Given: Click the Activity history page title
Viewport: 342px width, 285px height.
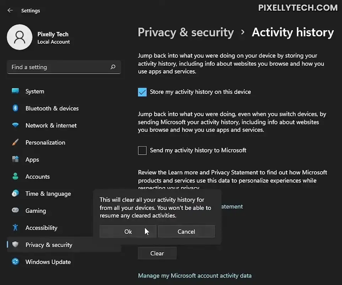Looking at the screenshot, I should click(x=293, y=32).
